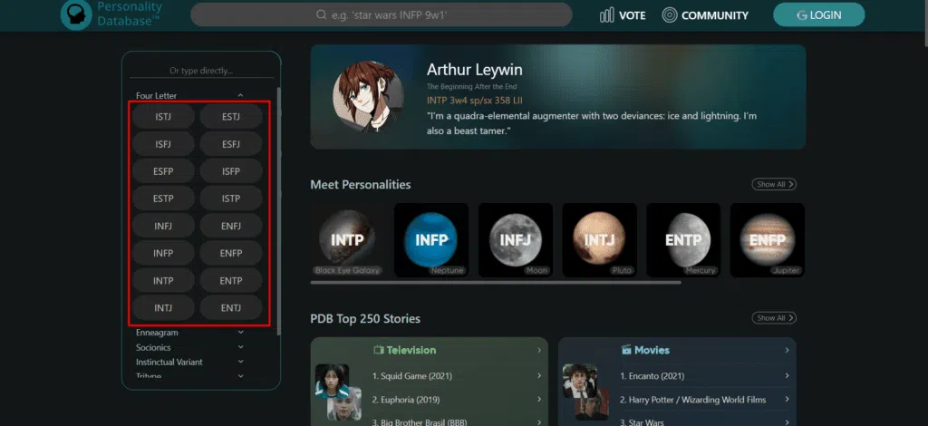Image resolution: width=928 pixels, height=426 pixels.
Task: Collapse the Four Letter section
Action: pos(240,95)
